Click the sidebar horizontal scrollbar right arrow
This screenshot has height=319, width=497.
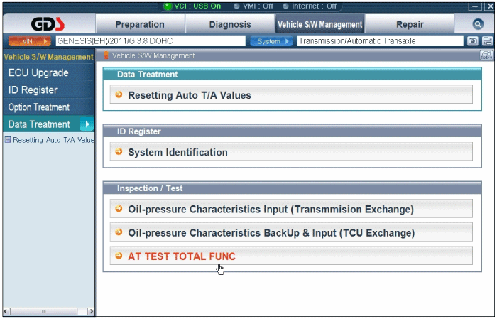coord(91,311)
